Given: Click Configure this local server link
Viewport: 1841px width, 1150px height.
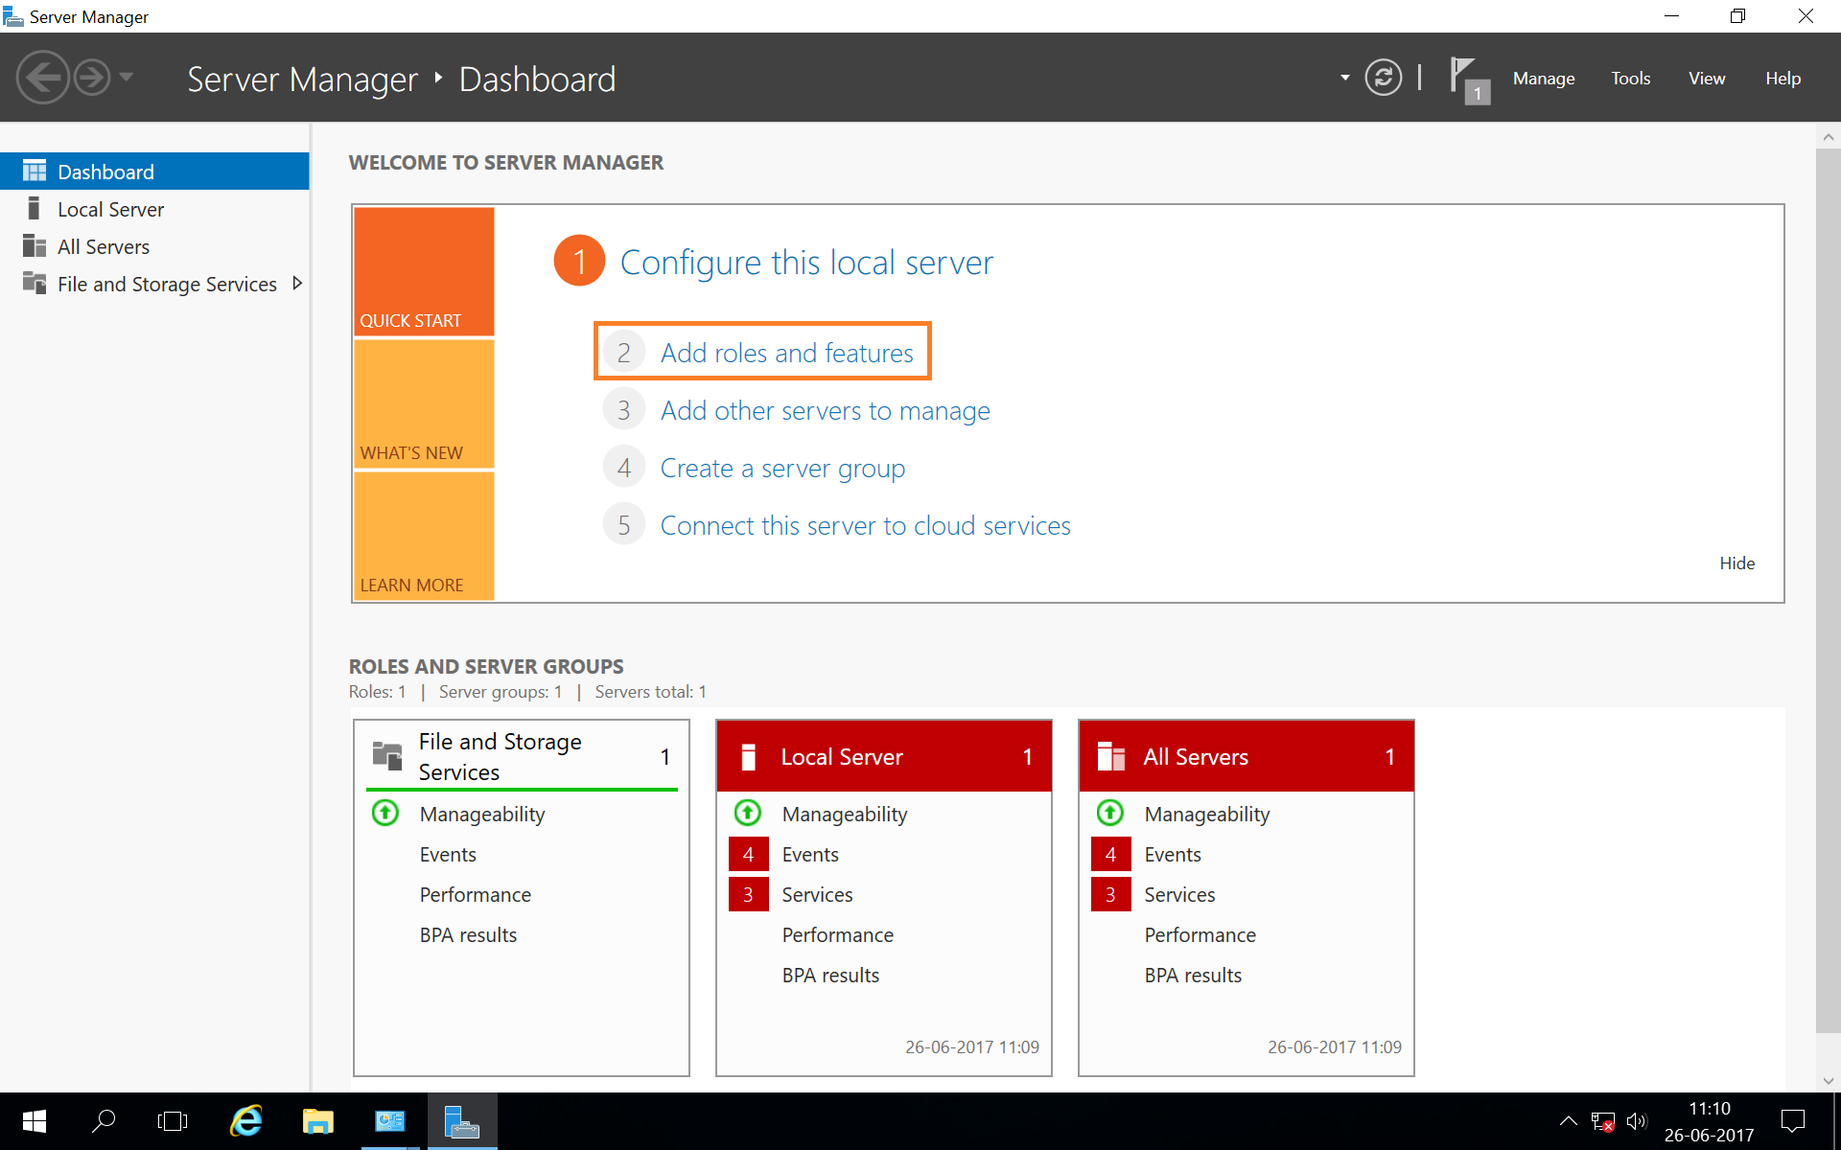Looking at the screenshot, I should [x=806, y=262].
